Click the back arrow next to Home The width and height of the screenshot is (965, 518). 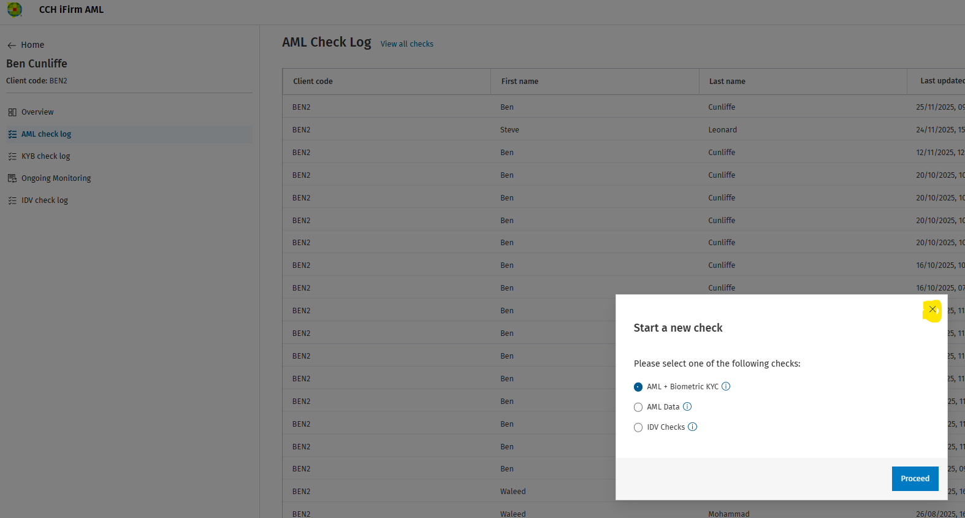(x=12, y=45)
